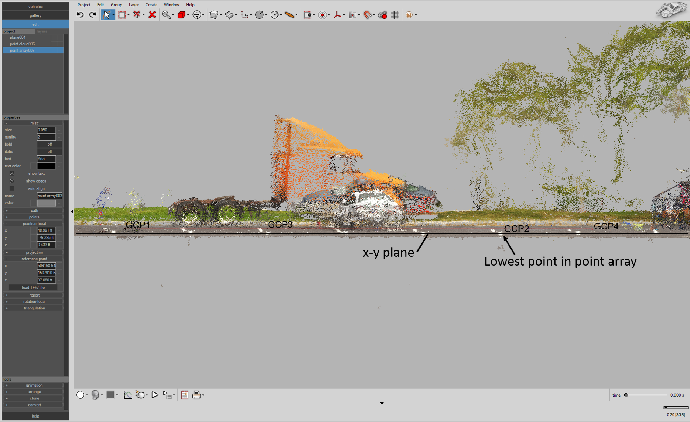
Task: Activate the magnet snapping tool
Action: tap(368, 15)
